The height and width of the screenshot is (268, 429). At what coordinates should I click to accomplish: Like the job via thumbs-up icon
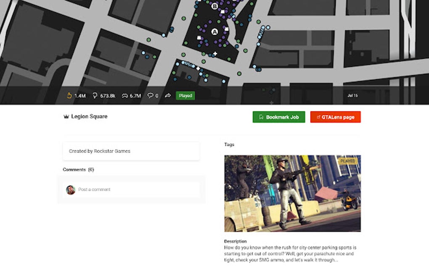[69, 95]
